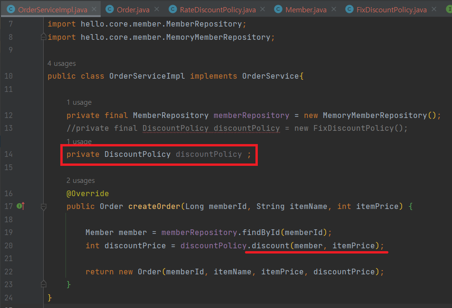
Task: Click the class icon on OrderServiceImpl.java tab
Action: [10, 9]
